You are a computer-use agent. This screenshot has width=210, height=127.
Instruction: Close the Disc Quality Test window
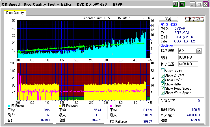point(205,5)
